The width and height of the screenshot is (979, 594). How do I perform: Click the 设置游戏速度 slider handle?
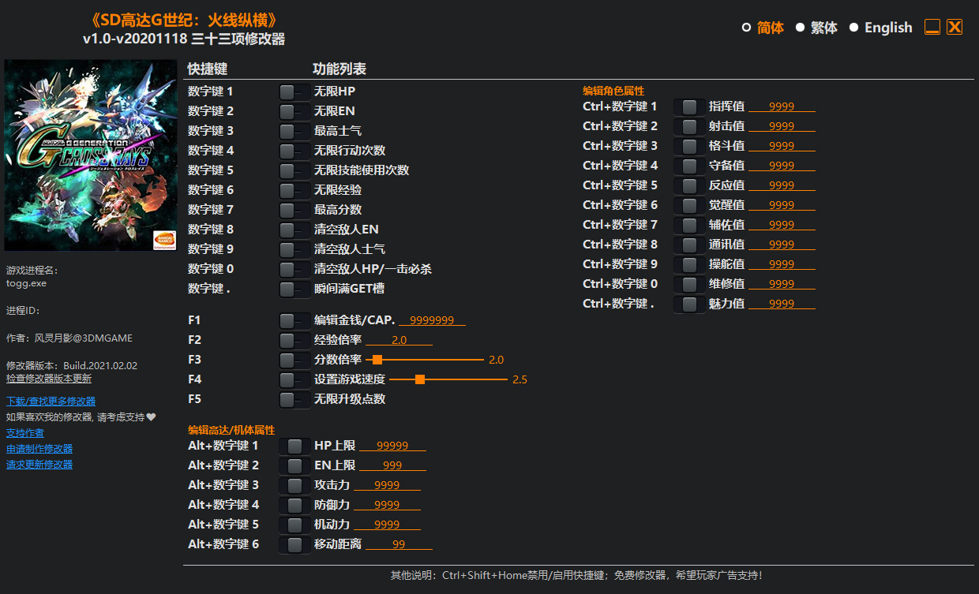coord(420,379)
